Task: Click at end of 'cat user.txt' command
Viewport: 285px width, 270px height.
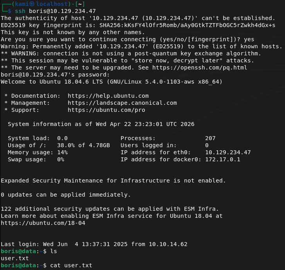Action: [x=92, y=266]
